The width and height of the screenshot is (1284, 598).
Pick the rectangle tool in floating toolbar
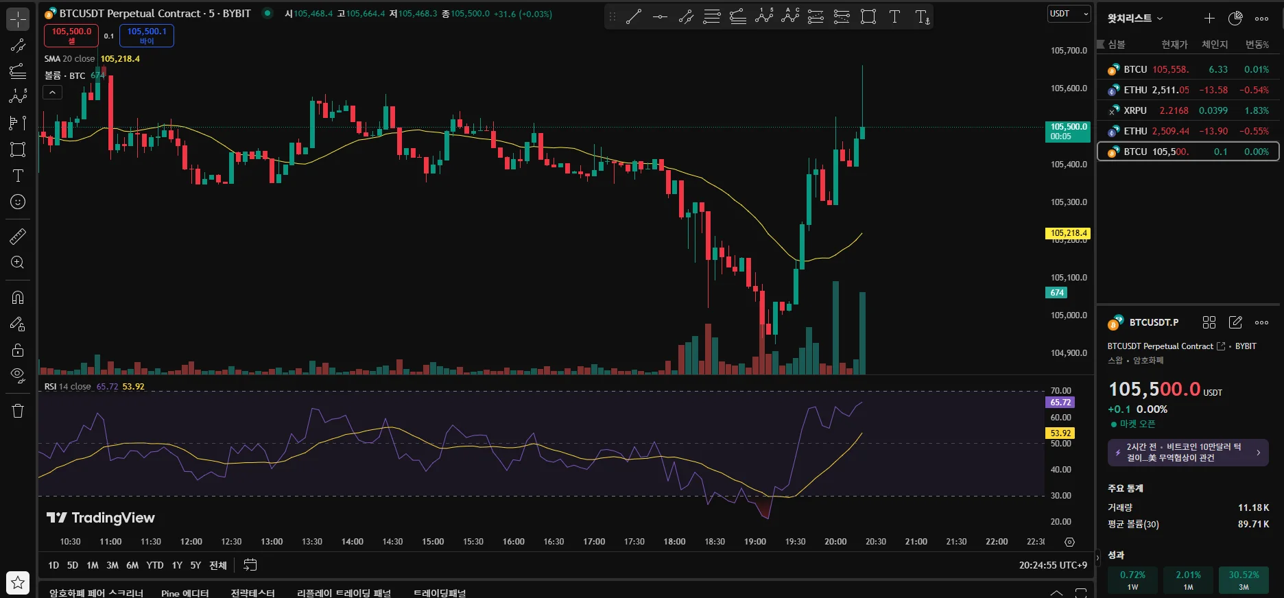point(868,16)
